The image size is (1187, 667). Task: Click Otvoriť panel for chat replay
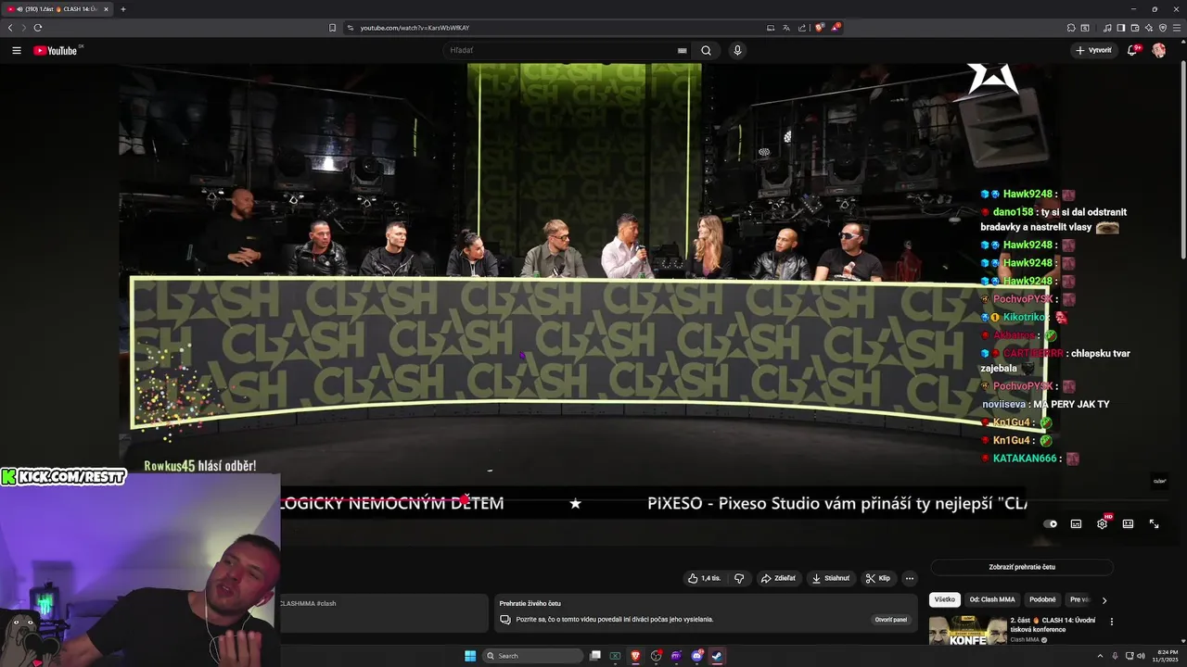[x=890, y=620]
